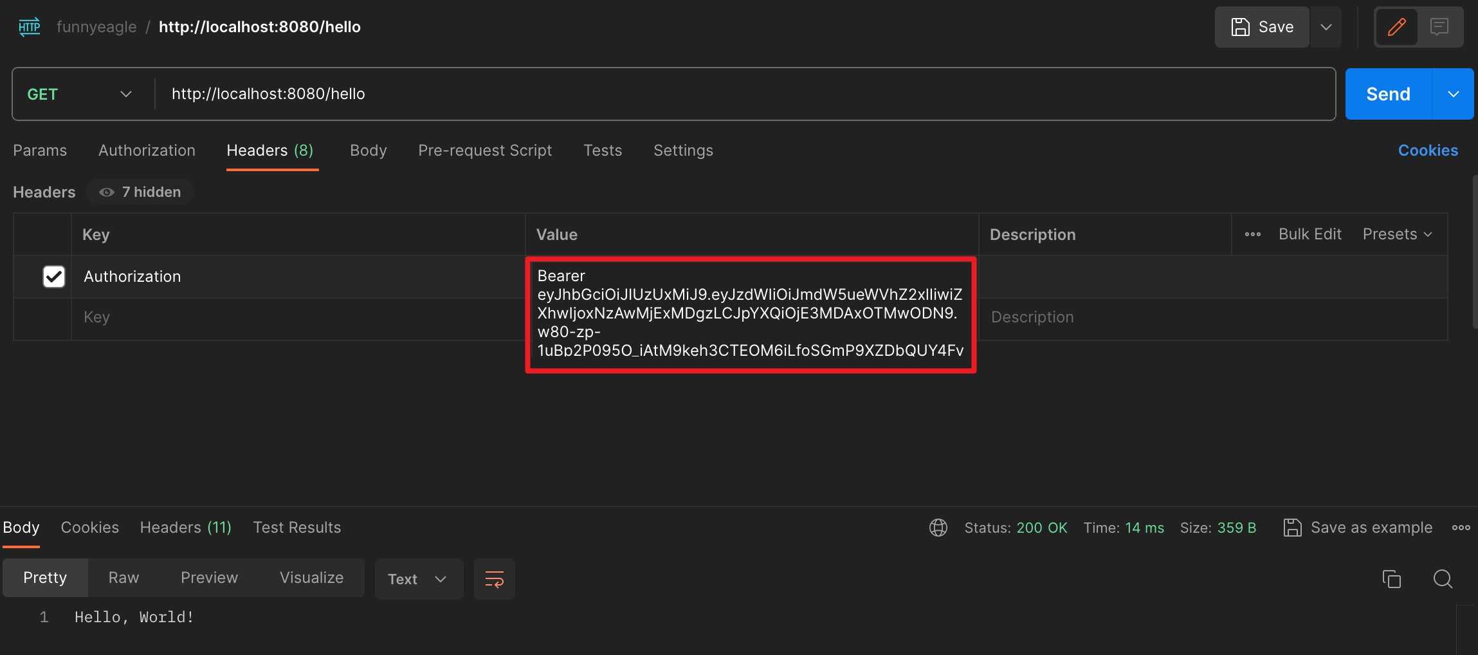Switch response view to Raw
1478x655 pixels.
click(x=123, y=578)
